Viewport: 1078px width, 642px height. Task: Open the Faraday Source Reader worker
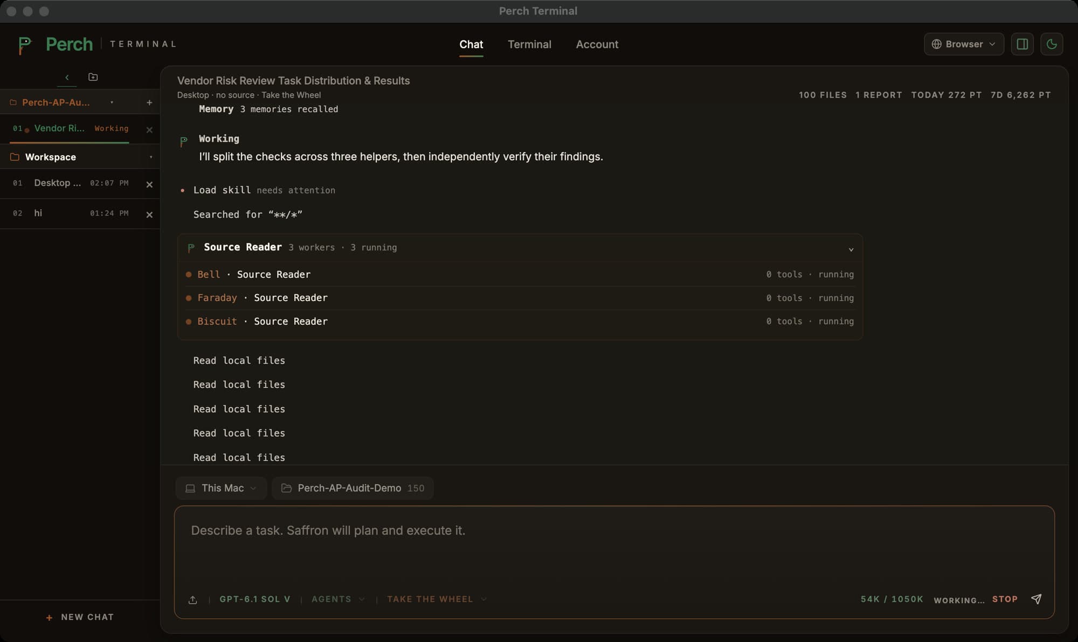click(520, 298)
